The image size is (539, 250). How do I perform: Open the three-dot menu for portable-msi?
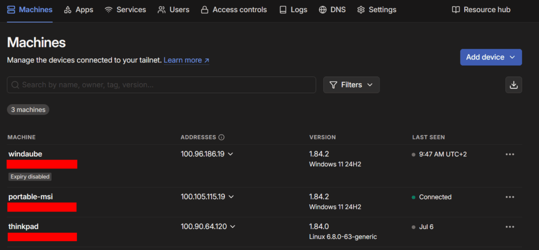pos(509,197)
